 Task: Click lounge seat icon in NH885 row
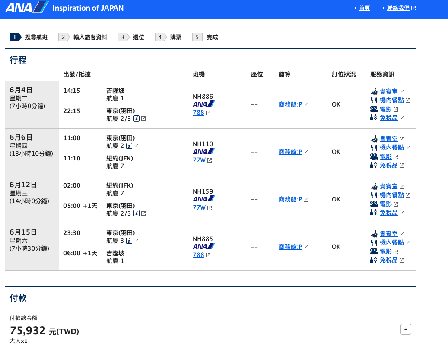(x=374, y=234)
